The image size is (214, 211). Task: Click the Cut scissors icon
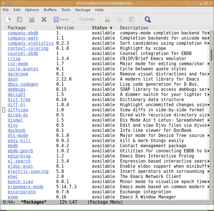coord(107,19)
